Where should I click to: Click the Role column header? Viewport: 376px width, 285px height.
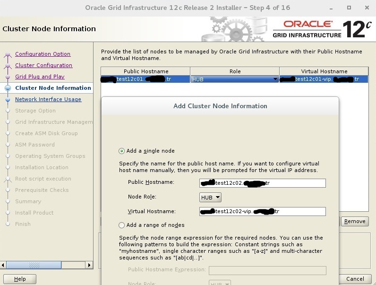235,71
